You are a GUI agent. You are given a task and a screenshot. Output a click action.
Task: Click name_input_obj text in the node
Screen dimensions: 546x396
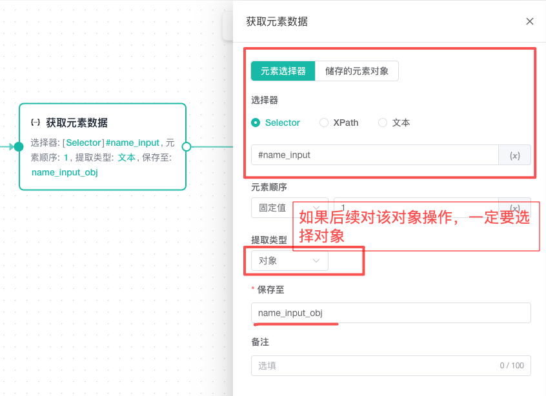point(65,172)
